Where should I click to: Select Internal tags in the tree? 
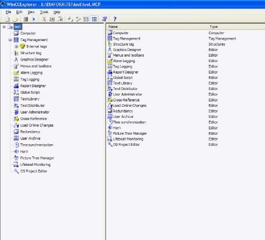point(37,46)
